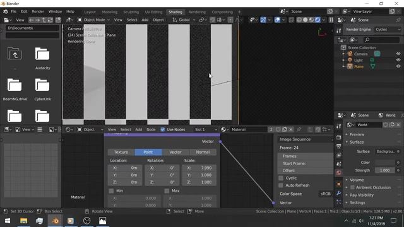Viewport: 404px width, 227px height.
Task: Select wireframe viewport shading
Action: (x=299, y=20)
